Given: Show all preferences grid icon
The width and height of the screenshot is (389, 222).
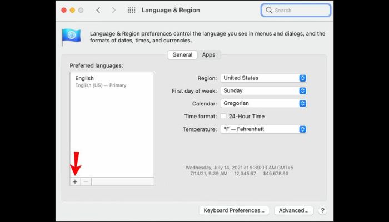Looking at the screenshot, I should pyautogui.click(x=131, y=10).
